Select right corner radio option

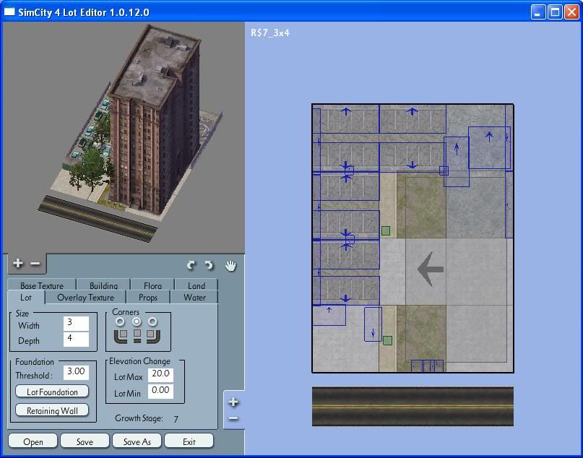[153, 321]
